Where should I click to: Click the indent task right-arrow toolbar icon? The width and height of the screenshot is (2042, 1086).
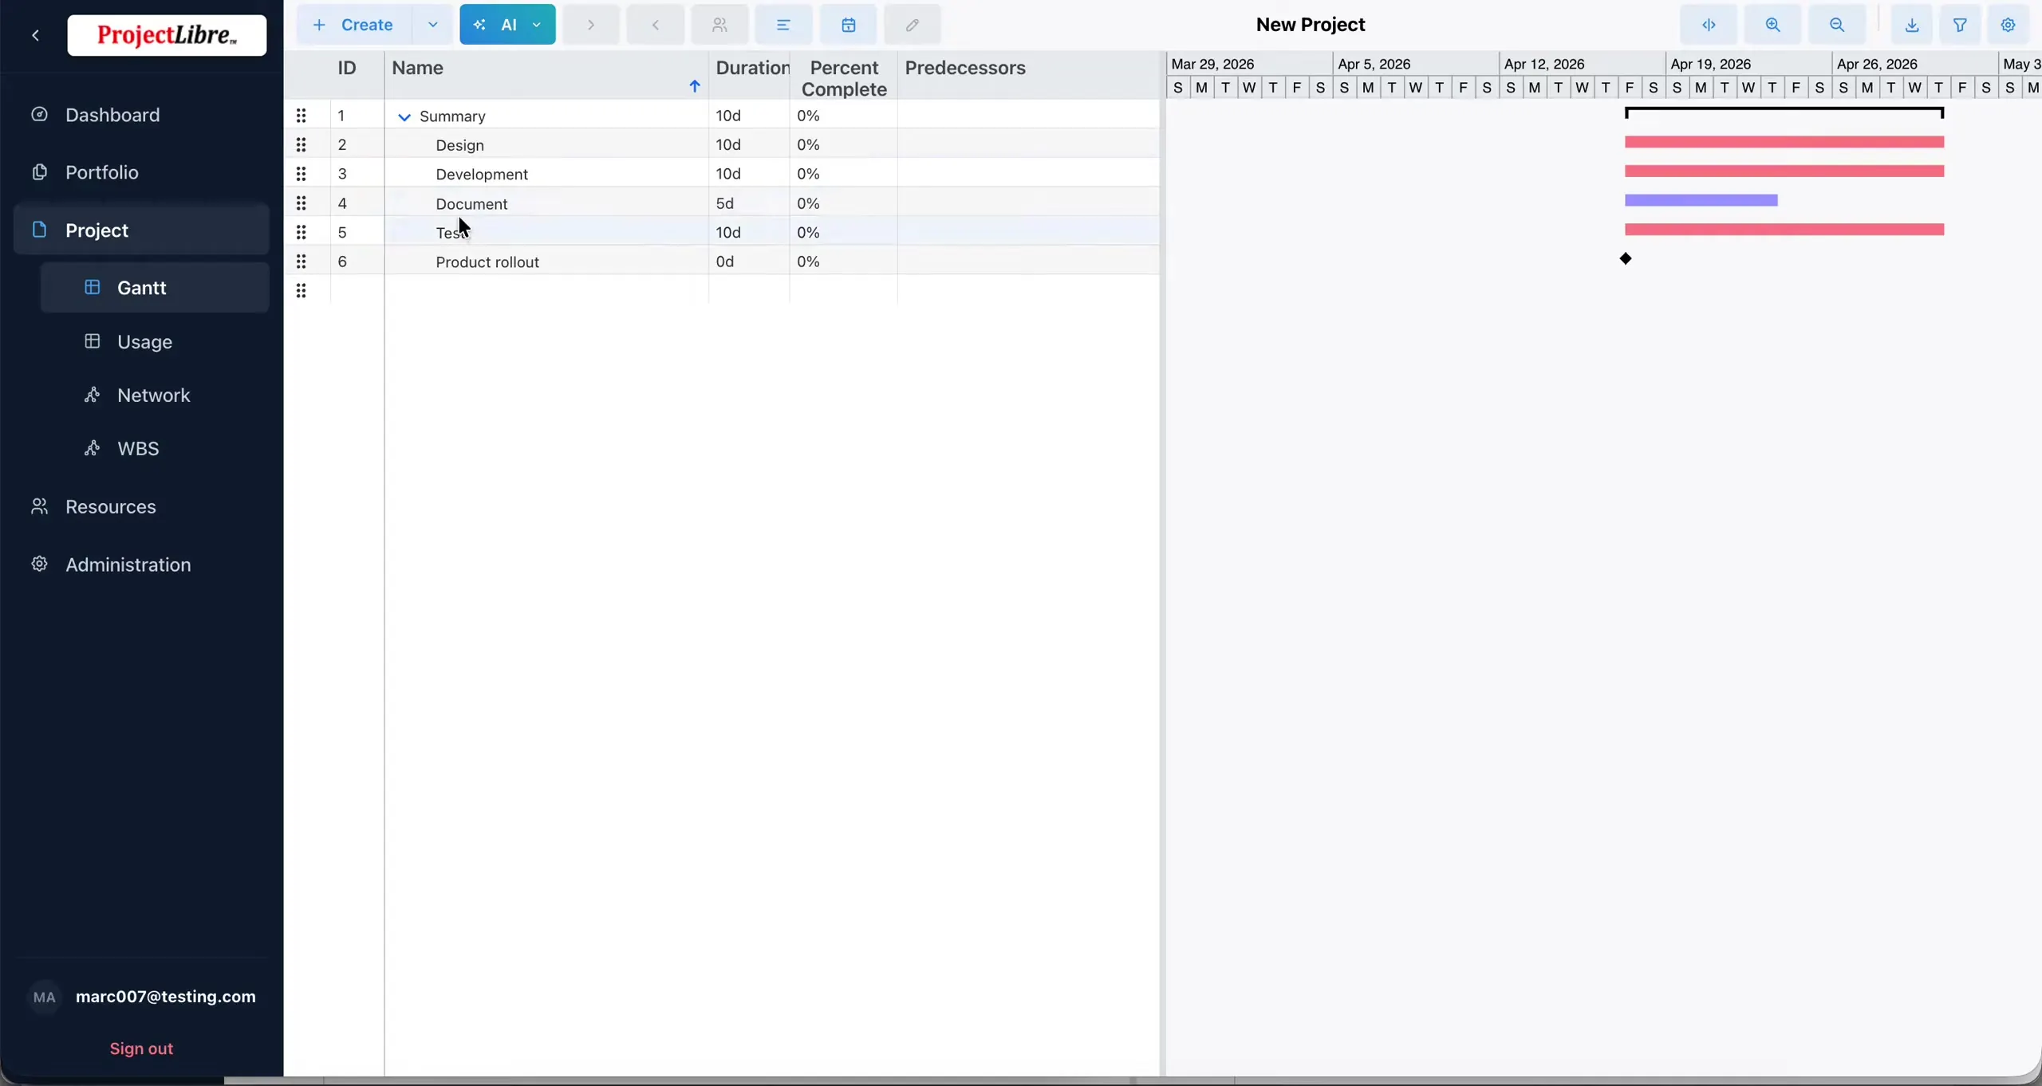pos(591,25)
